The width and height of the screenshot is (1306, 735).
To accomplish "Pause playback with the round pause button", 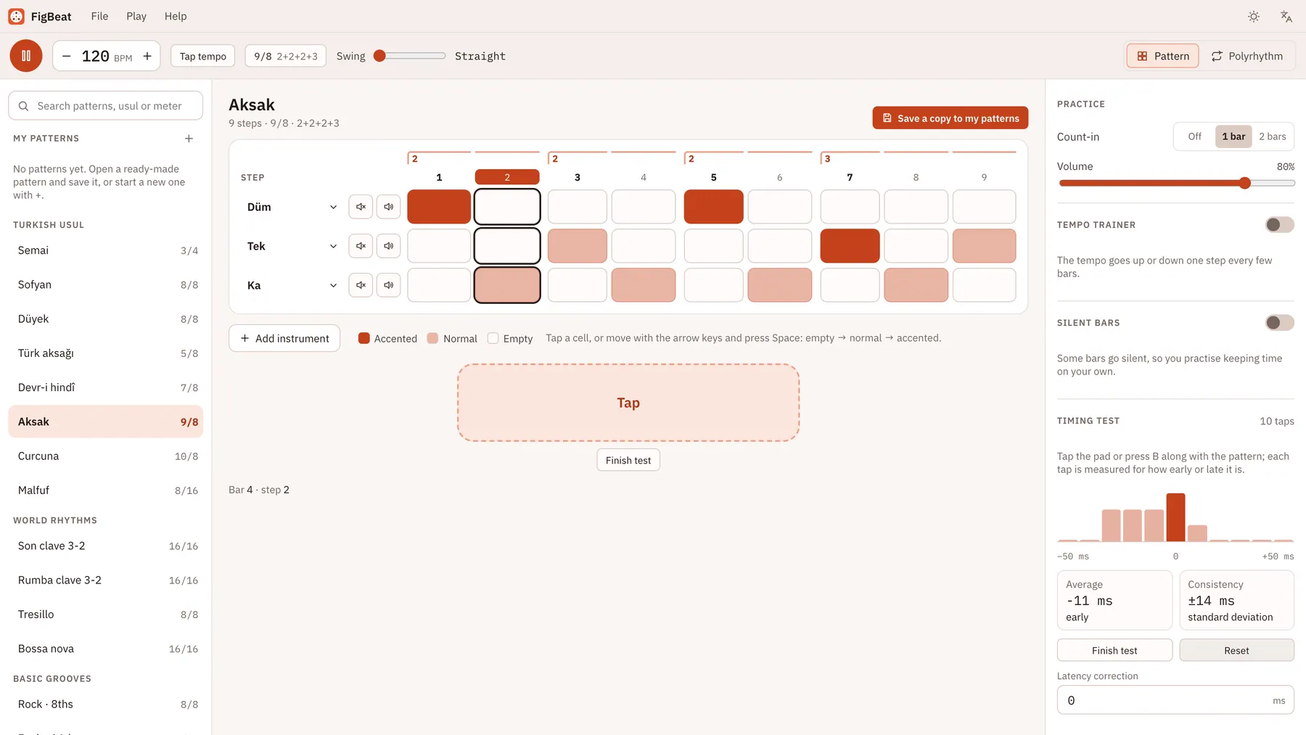I will [x=26, y=56].
